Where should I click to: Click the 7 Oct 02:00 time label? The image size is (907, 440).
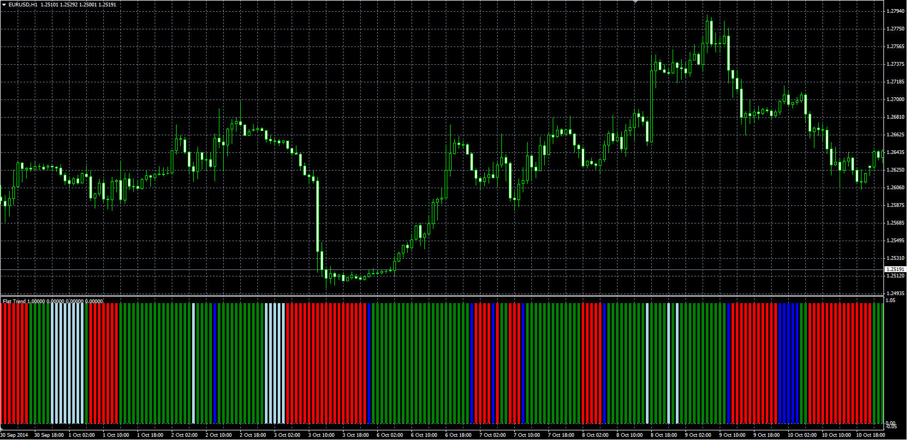click(493, 435)
